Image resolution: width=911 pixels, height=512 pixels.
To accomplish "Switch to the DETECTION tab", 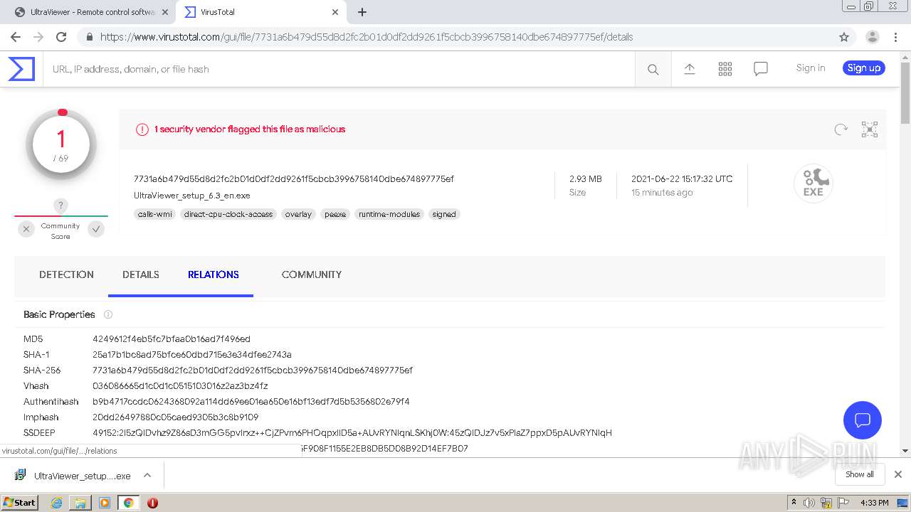I will click(66, 274).
